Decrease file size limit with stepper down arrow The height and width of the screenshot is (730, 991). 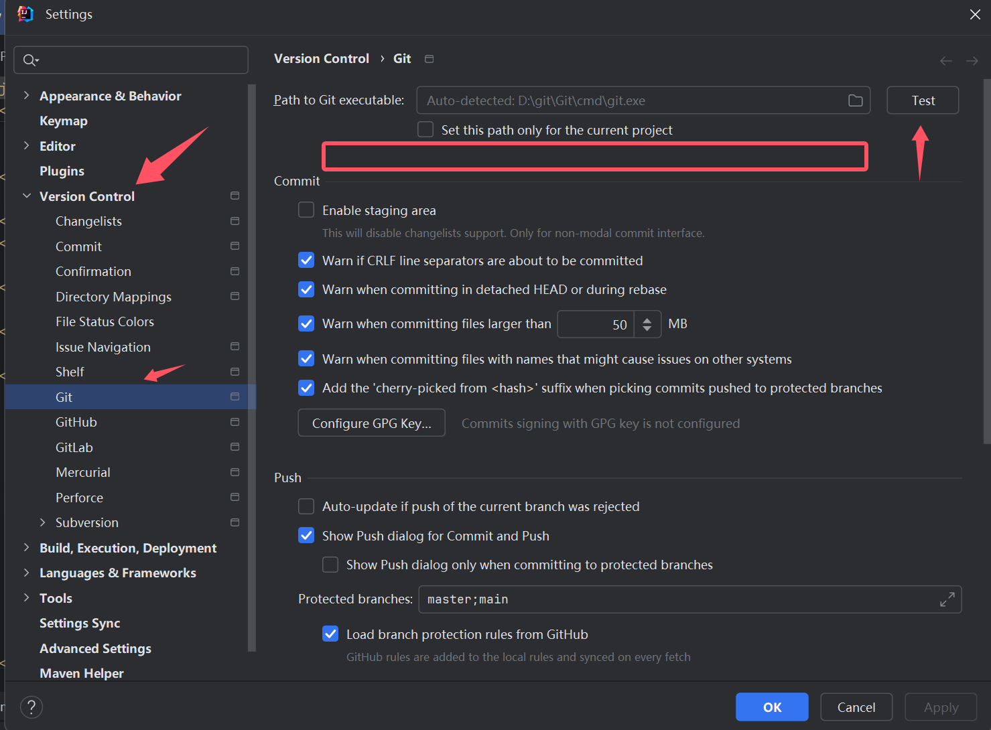[647, 329]
